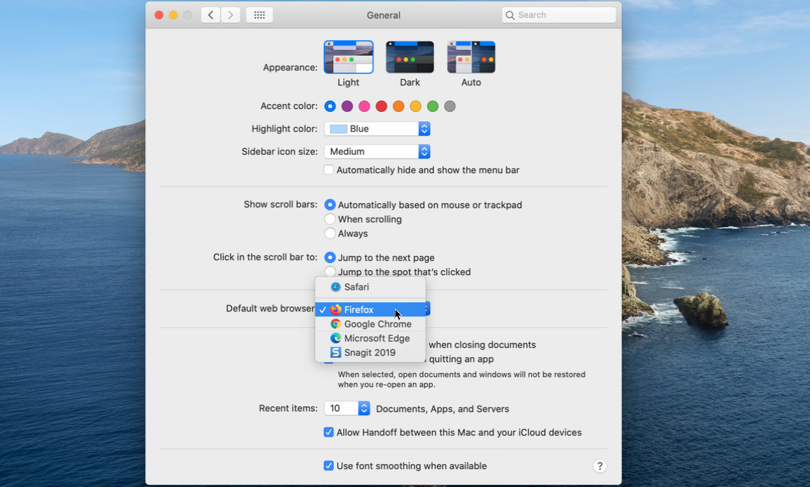This screenshot has height=487, width=810.
Task: Select Jump to the spot that's clicked
Action: pyautogui.click(x=330, y=272)
